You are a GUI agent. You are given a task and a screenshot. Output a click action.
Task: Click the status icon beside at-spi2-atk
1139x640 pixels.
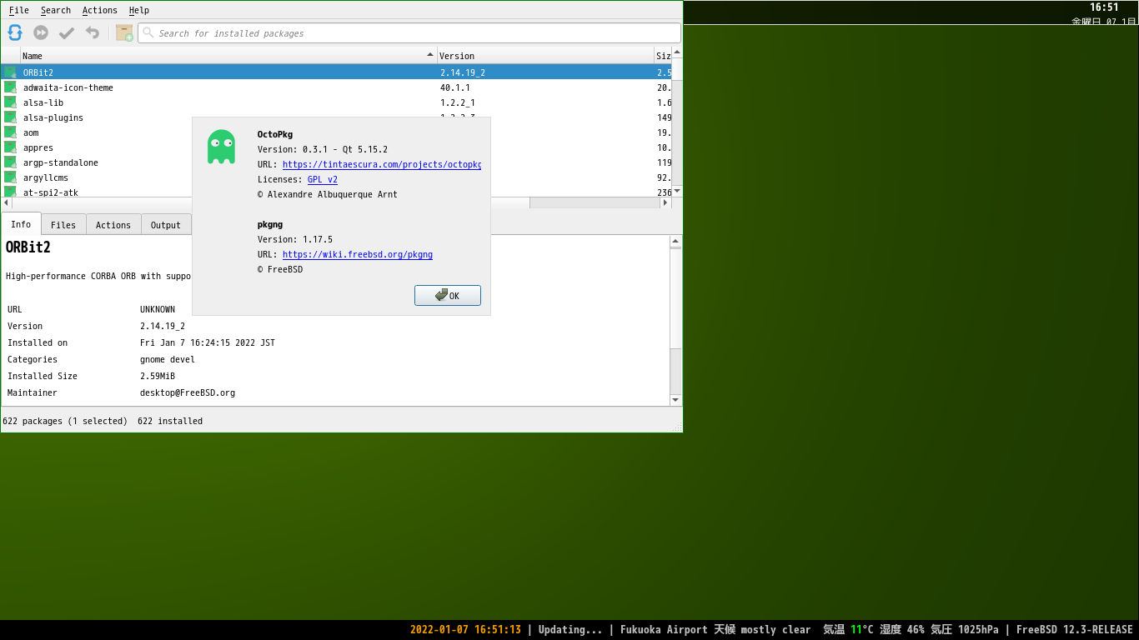point(10,192)
